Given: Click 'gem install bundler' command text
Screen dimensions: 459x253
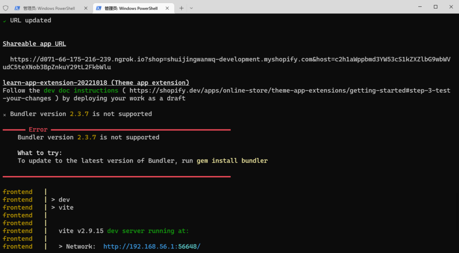Looking at the screenshot, I should pos(232,161).
